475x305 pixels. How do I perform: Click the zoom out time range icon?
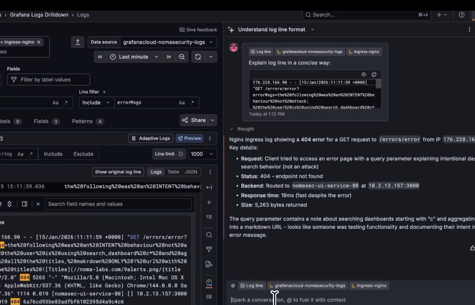point(182,57)
